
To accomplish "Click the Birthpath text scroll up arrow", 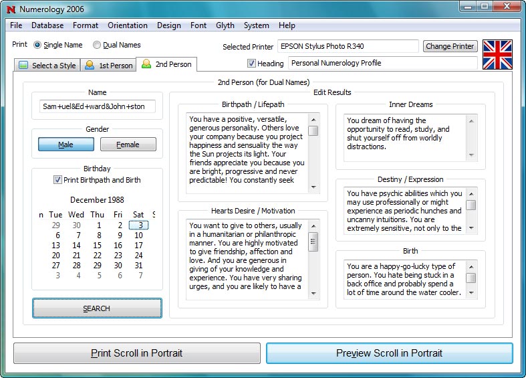I will pyautogui.click(x=313, y=120).
